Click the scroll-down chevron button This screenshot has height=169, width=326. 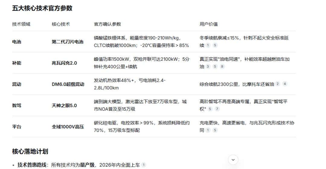(x=233, y=160)
